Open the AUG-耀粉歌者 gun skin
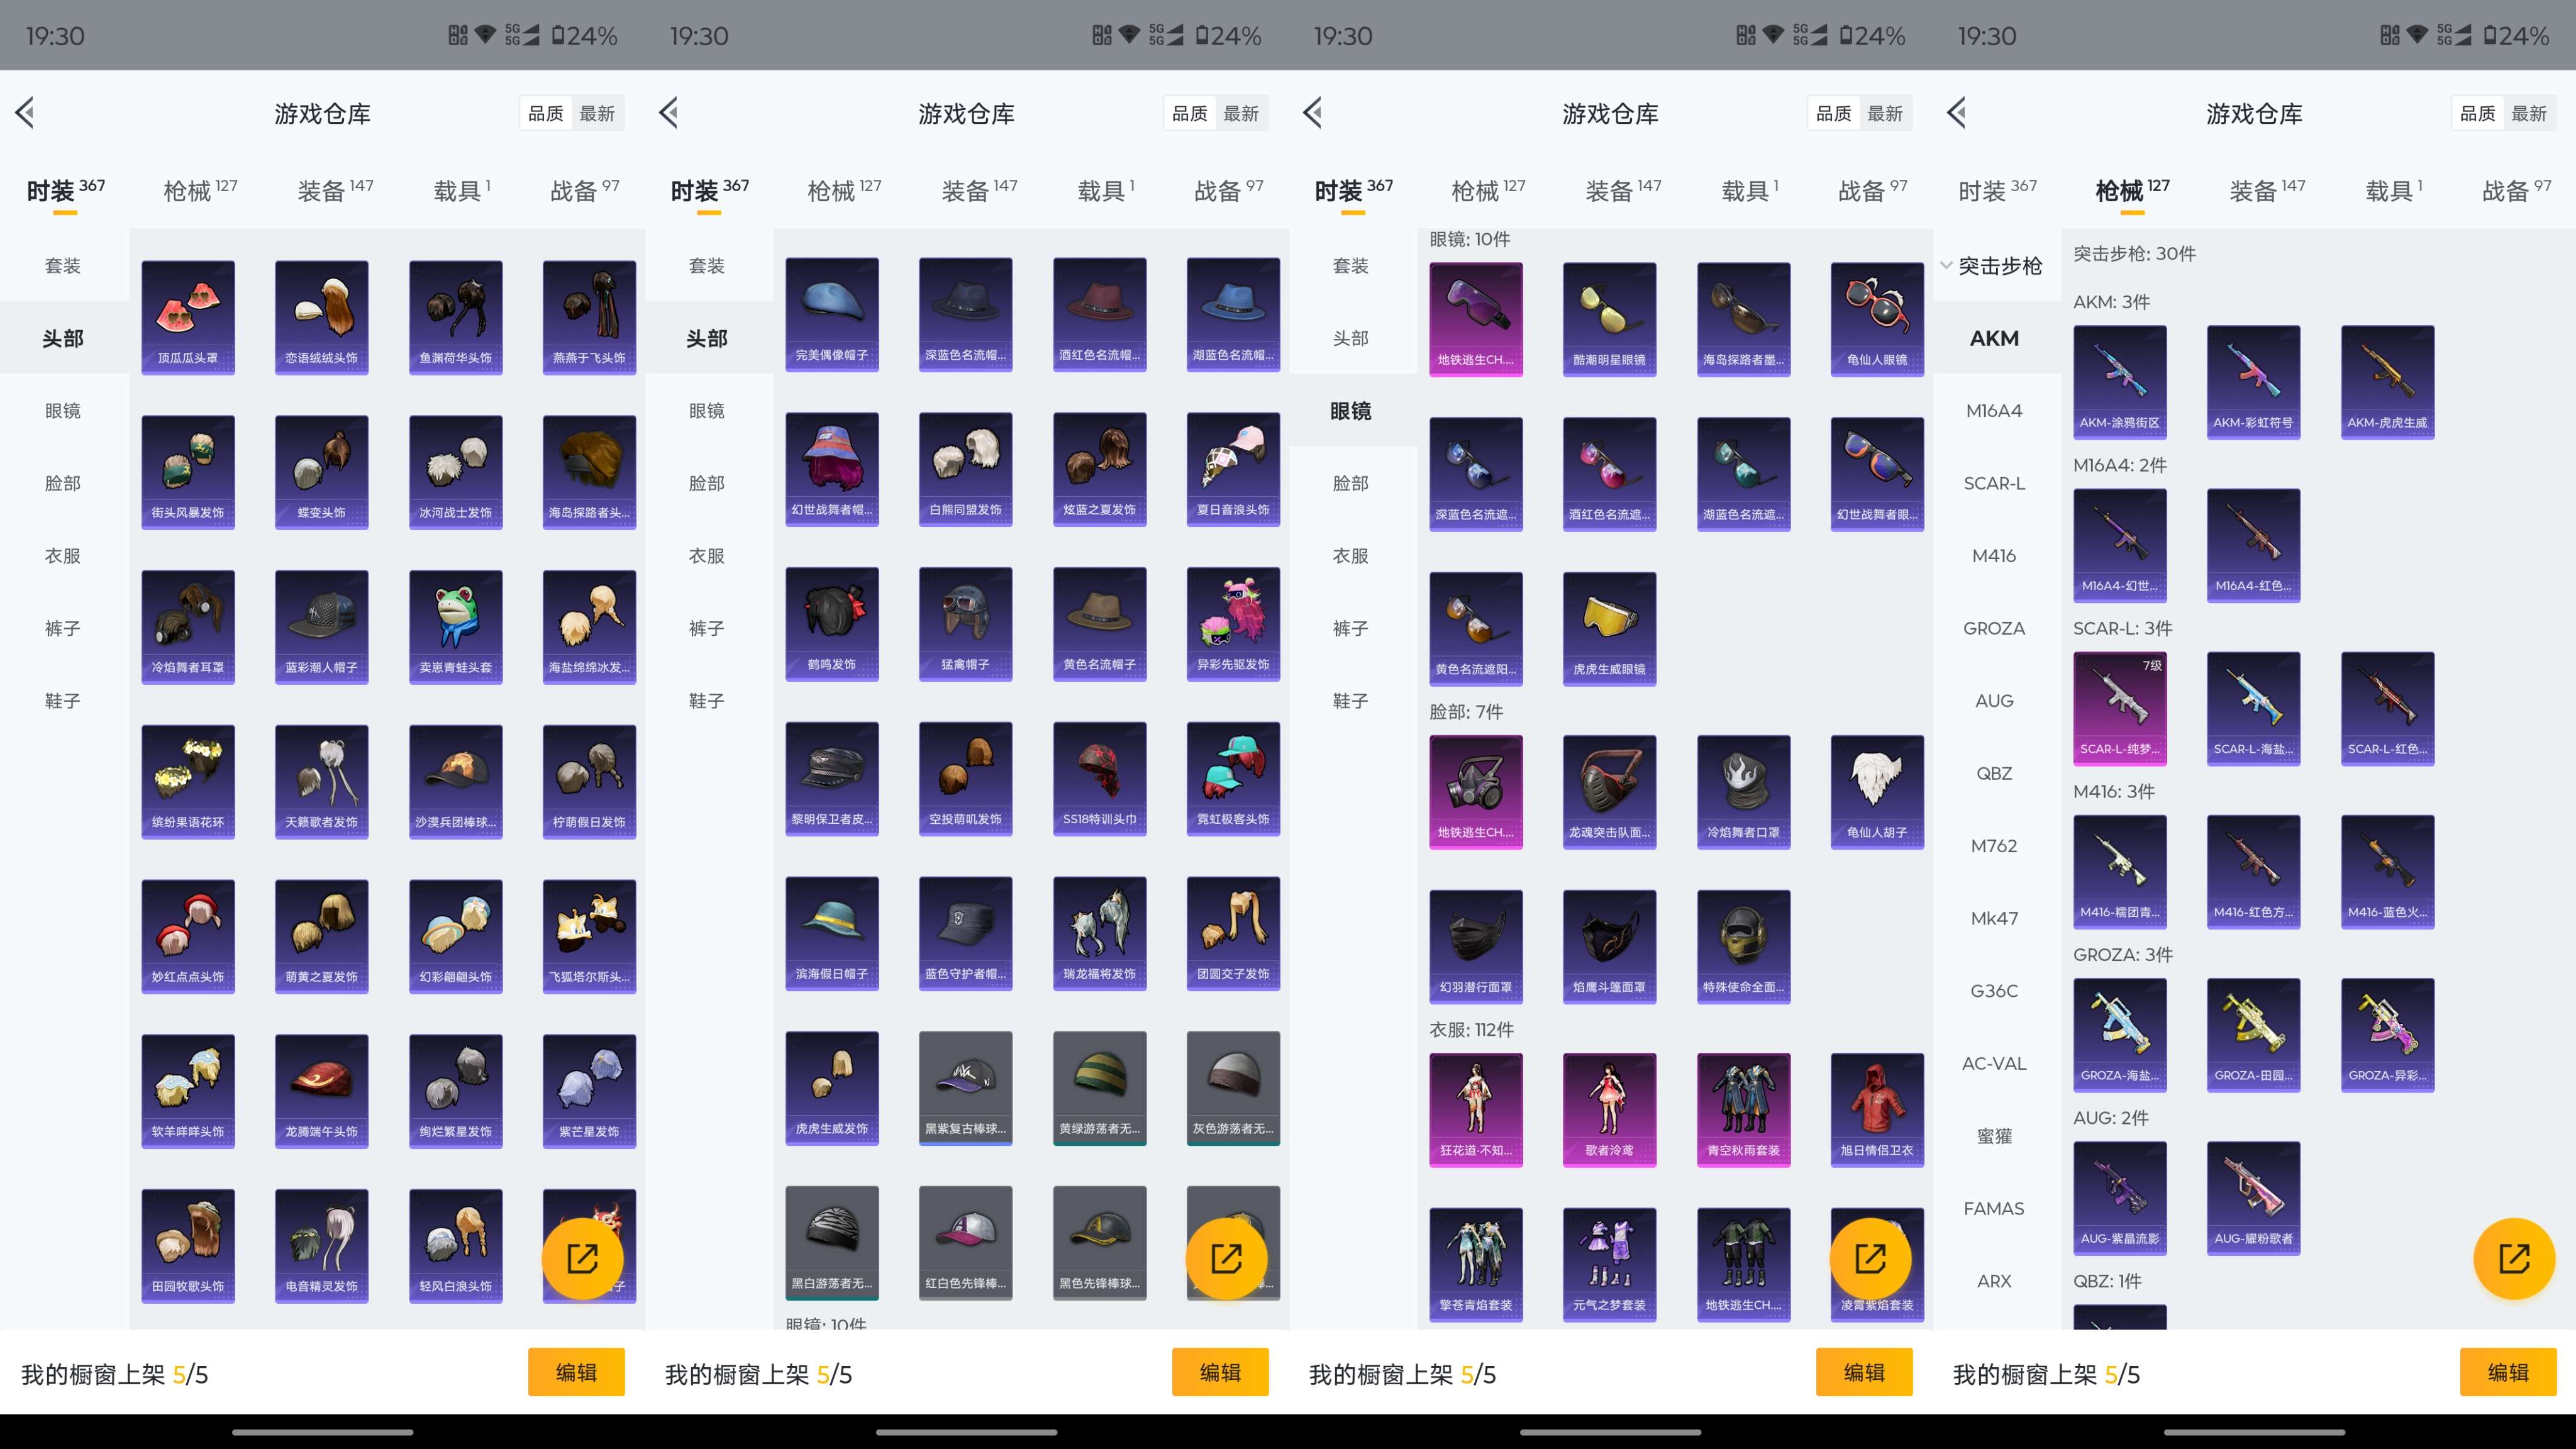 (x=2254, y=1198)
